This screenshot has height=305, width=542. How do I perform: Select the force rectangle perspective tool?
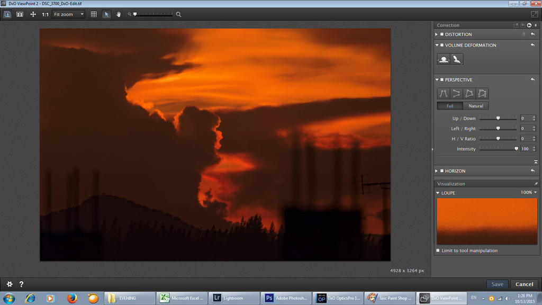pos(469,94)
